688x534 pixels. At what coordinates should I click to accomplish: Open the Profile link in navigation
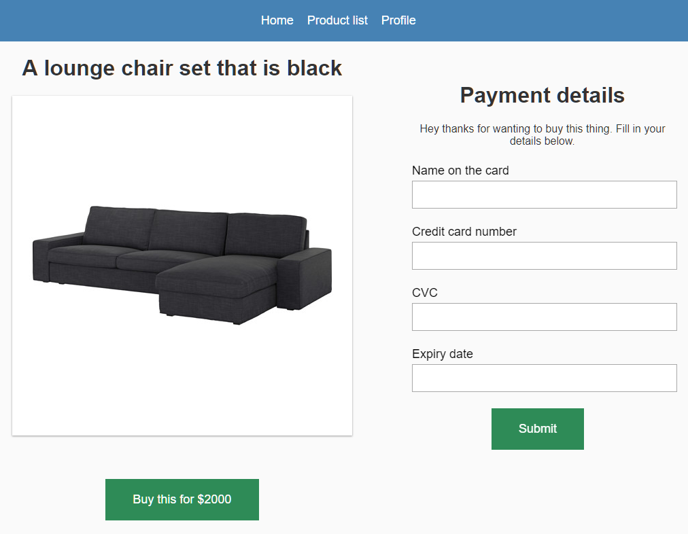click(x=398, y=20)
